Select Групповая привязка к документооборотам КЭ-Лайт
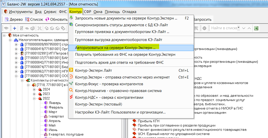Screen dimensions: 268x138 click(x=131, y=32)
